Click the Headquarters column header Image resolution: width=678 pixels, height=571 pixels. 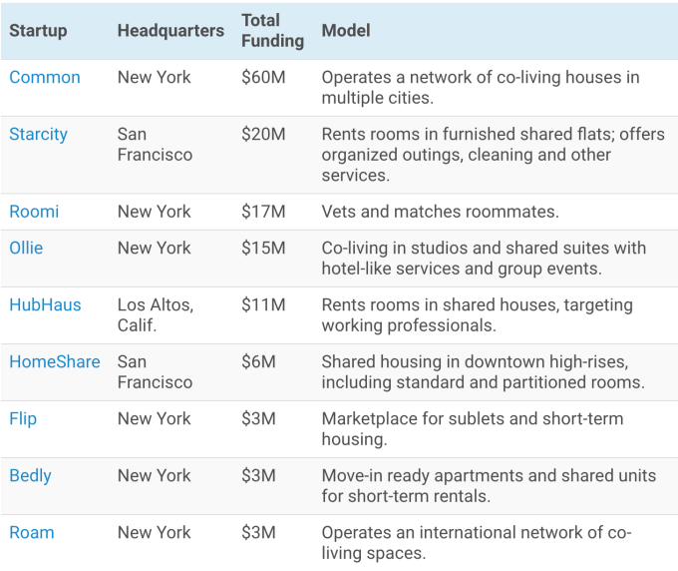(x=170, y=31)
